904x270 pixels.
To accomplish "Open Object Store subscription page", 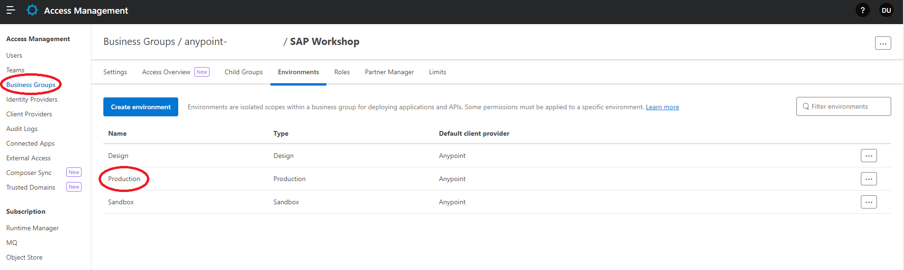I will 24,257.
